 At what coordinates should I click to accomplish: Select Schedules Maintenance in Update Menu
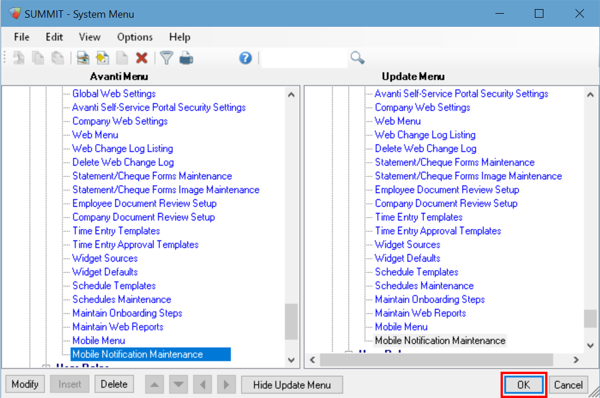tap(424, 286)
